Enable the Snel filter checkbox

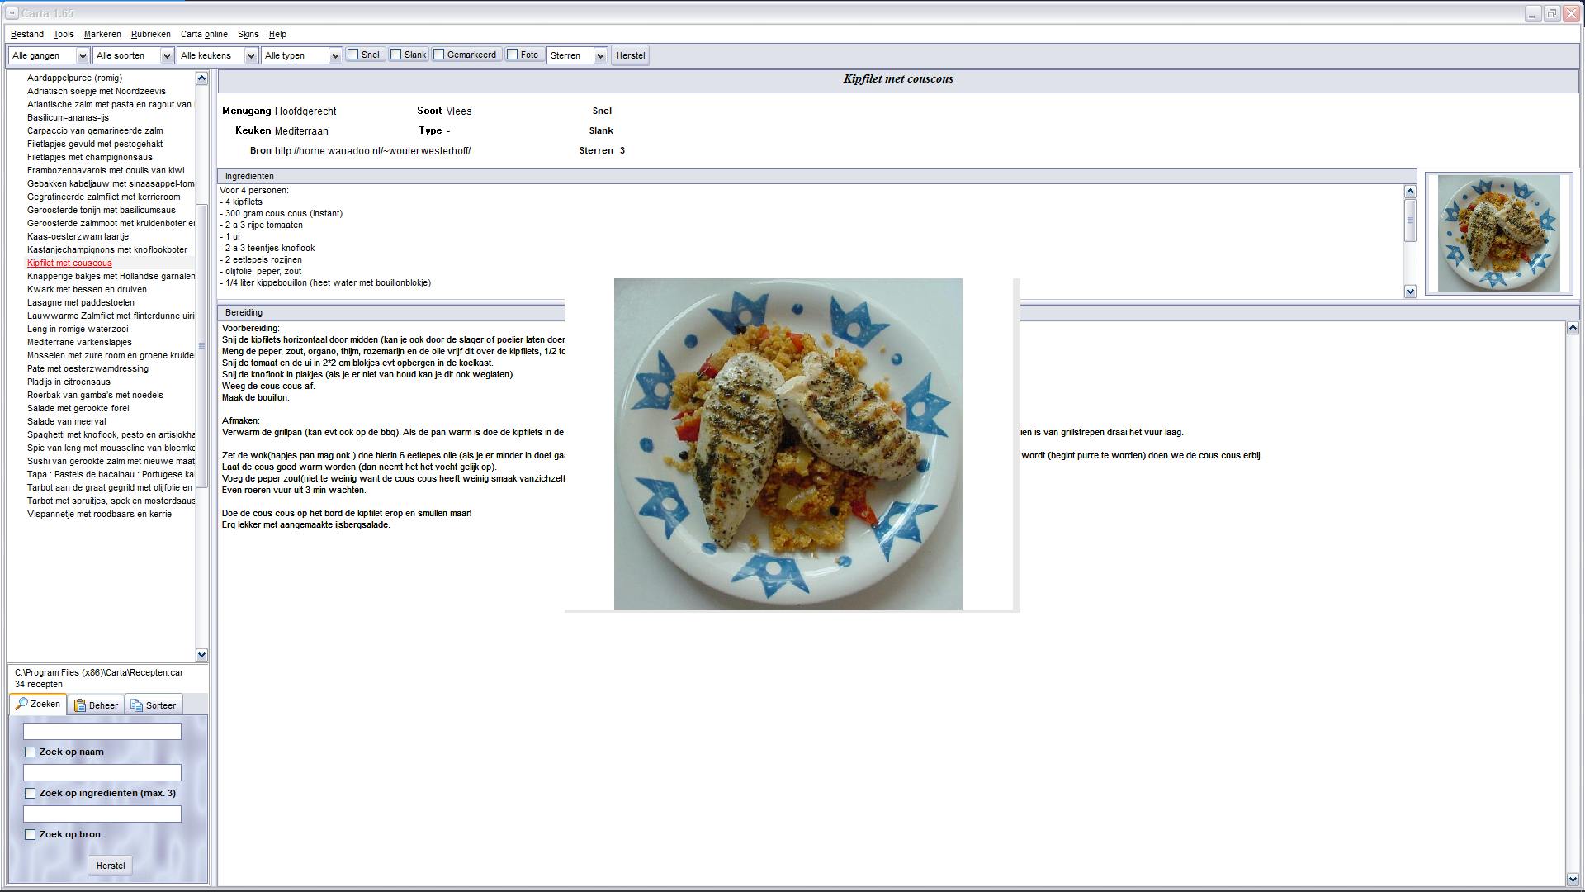(353, 55)
